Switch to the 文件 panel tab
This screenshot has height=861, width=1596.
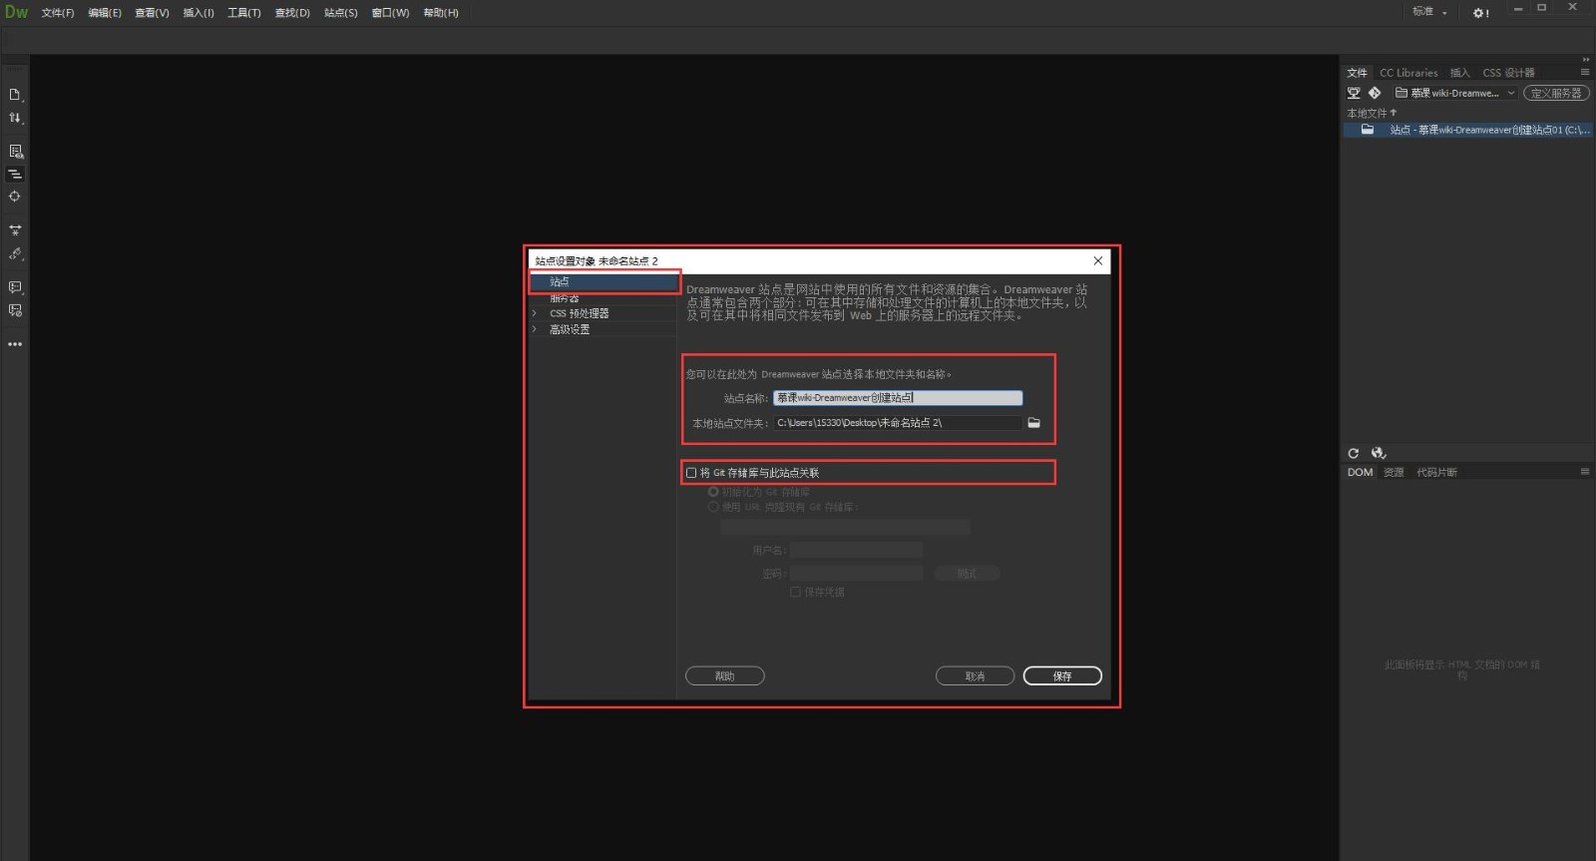pyautogui.click(x=1357, y=73)
